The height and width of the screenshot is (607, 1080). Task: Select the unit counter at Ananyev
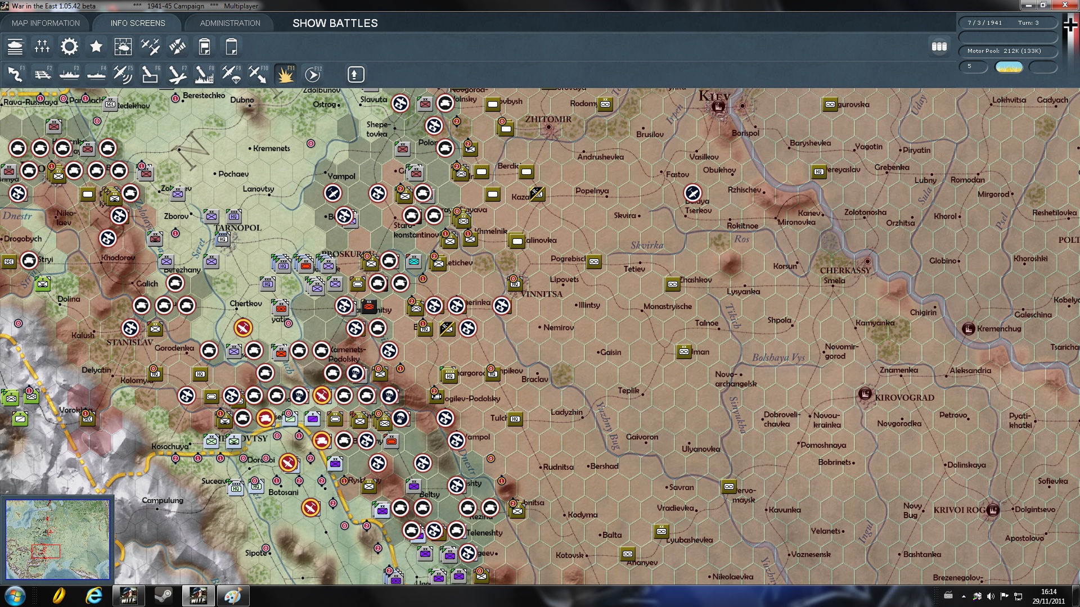[x=627, y=554]
